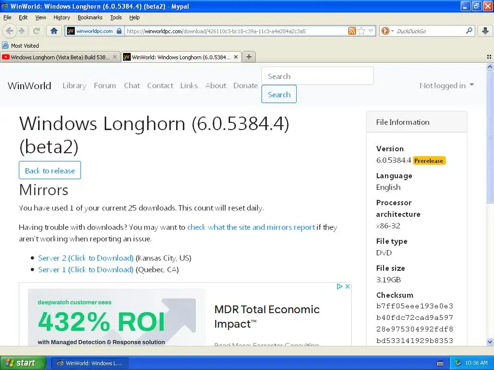
Task: Click the winworldpc.com site identity favicon
Action: [71, 31]
